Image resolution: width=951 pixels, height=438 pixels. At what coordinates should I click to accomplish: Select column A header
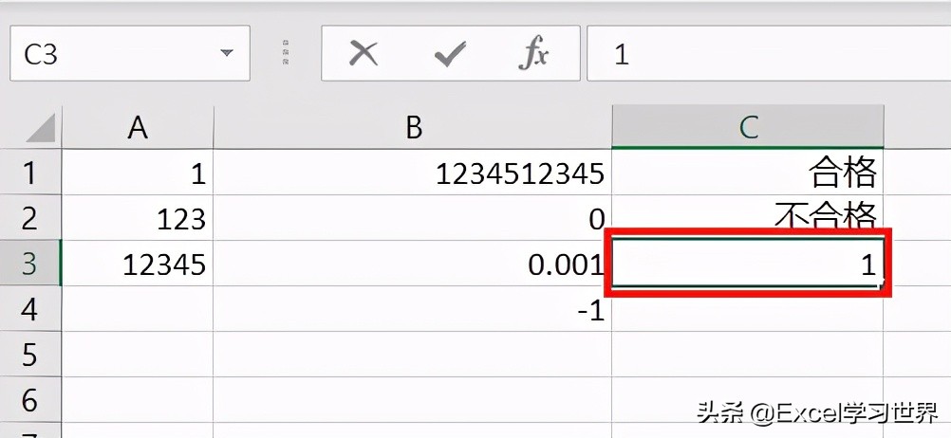coord(138,127)
